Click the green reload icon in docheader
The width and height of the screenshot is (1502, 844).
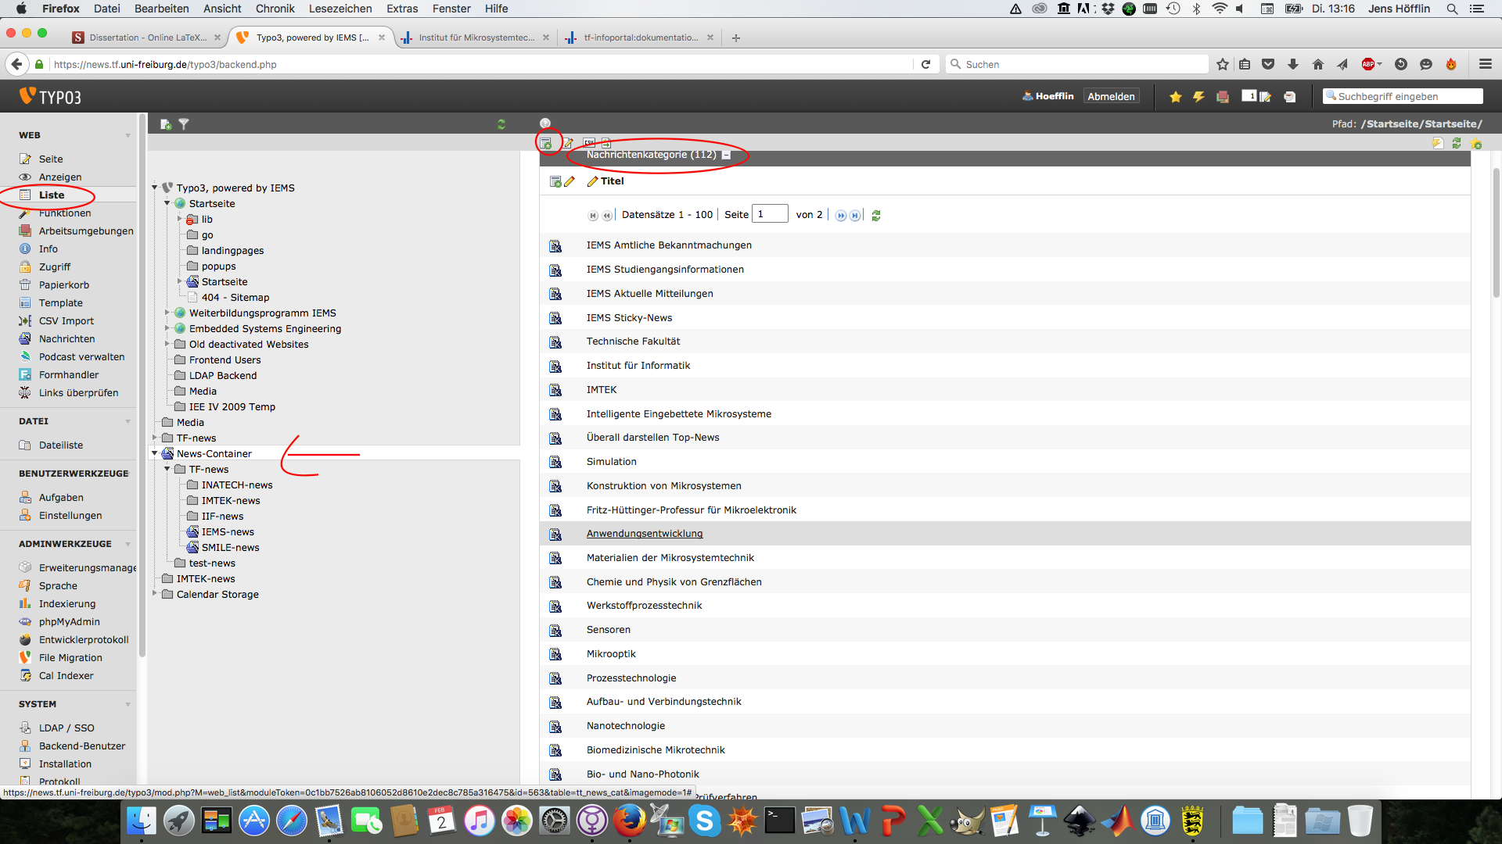coord(1457,143)
